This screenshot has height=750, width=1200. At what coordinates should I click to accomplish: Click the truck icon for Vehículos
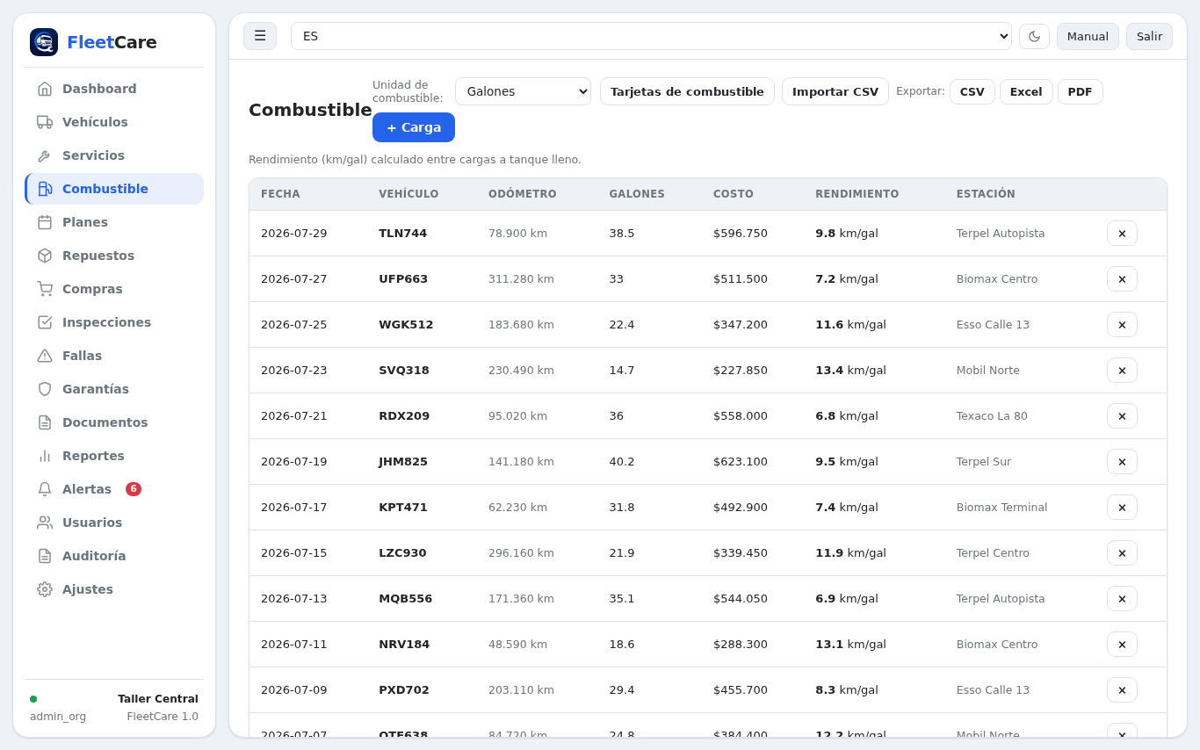45,122
